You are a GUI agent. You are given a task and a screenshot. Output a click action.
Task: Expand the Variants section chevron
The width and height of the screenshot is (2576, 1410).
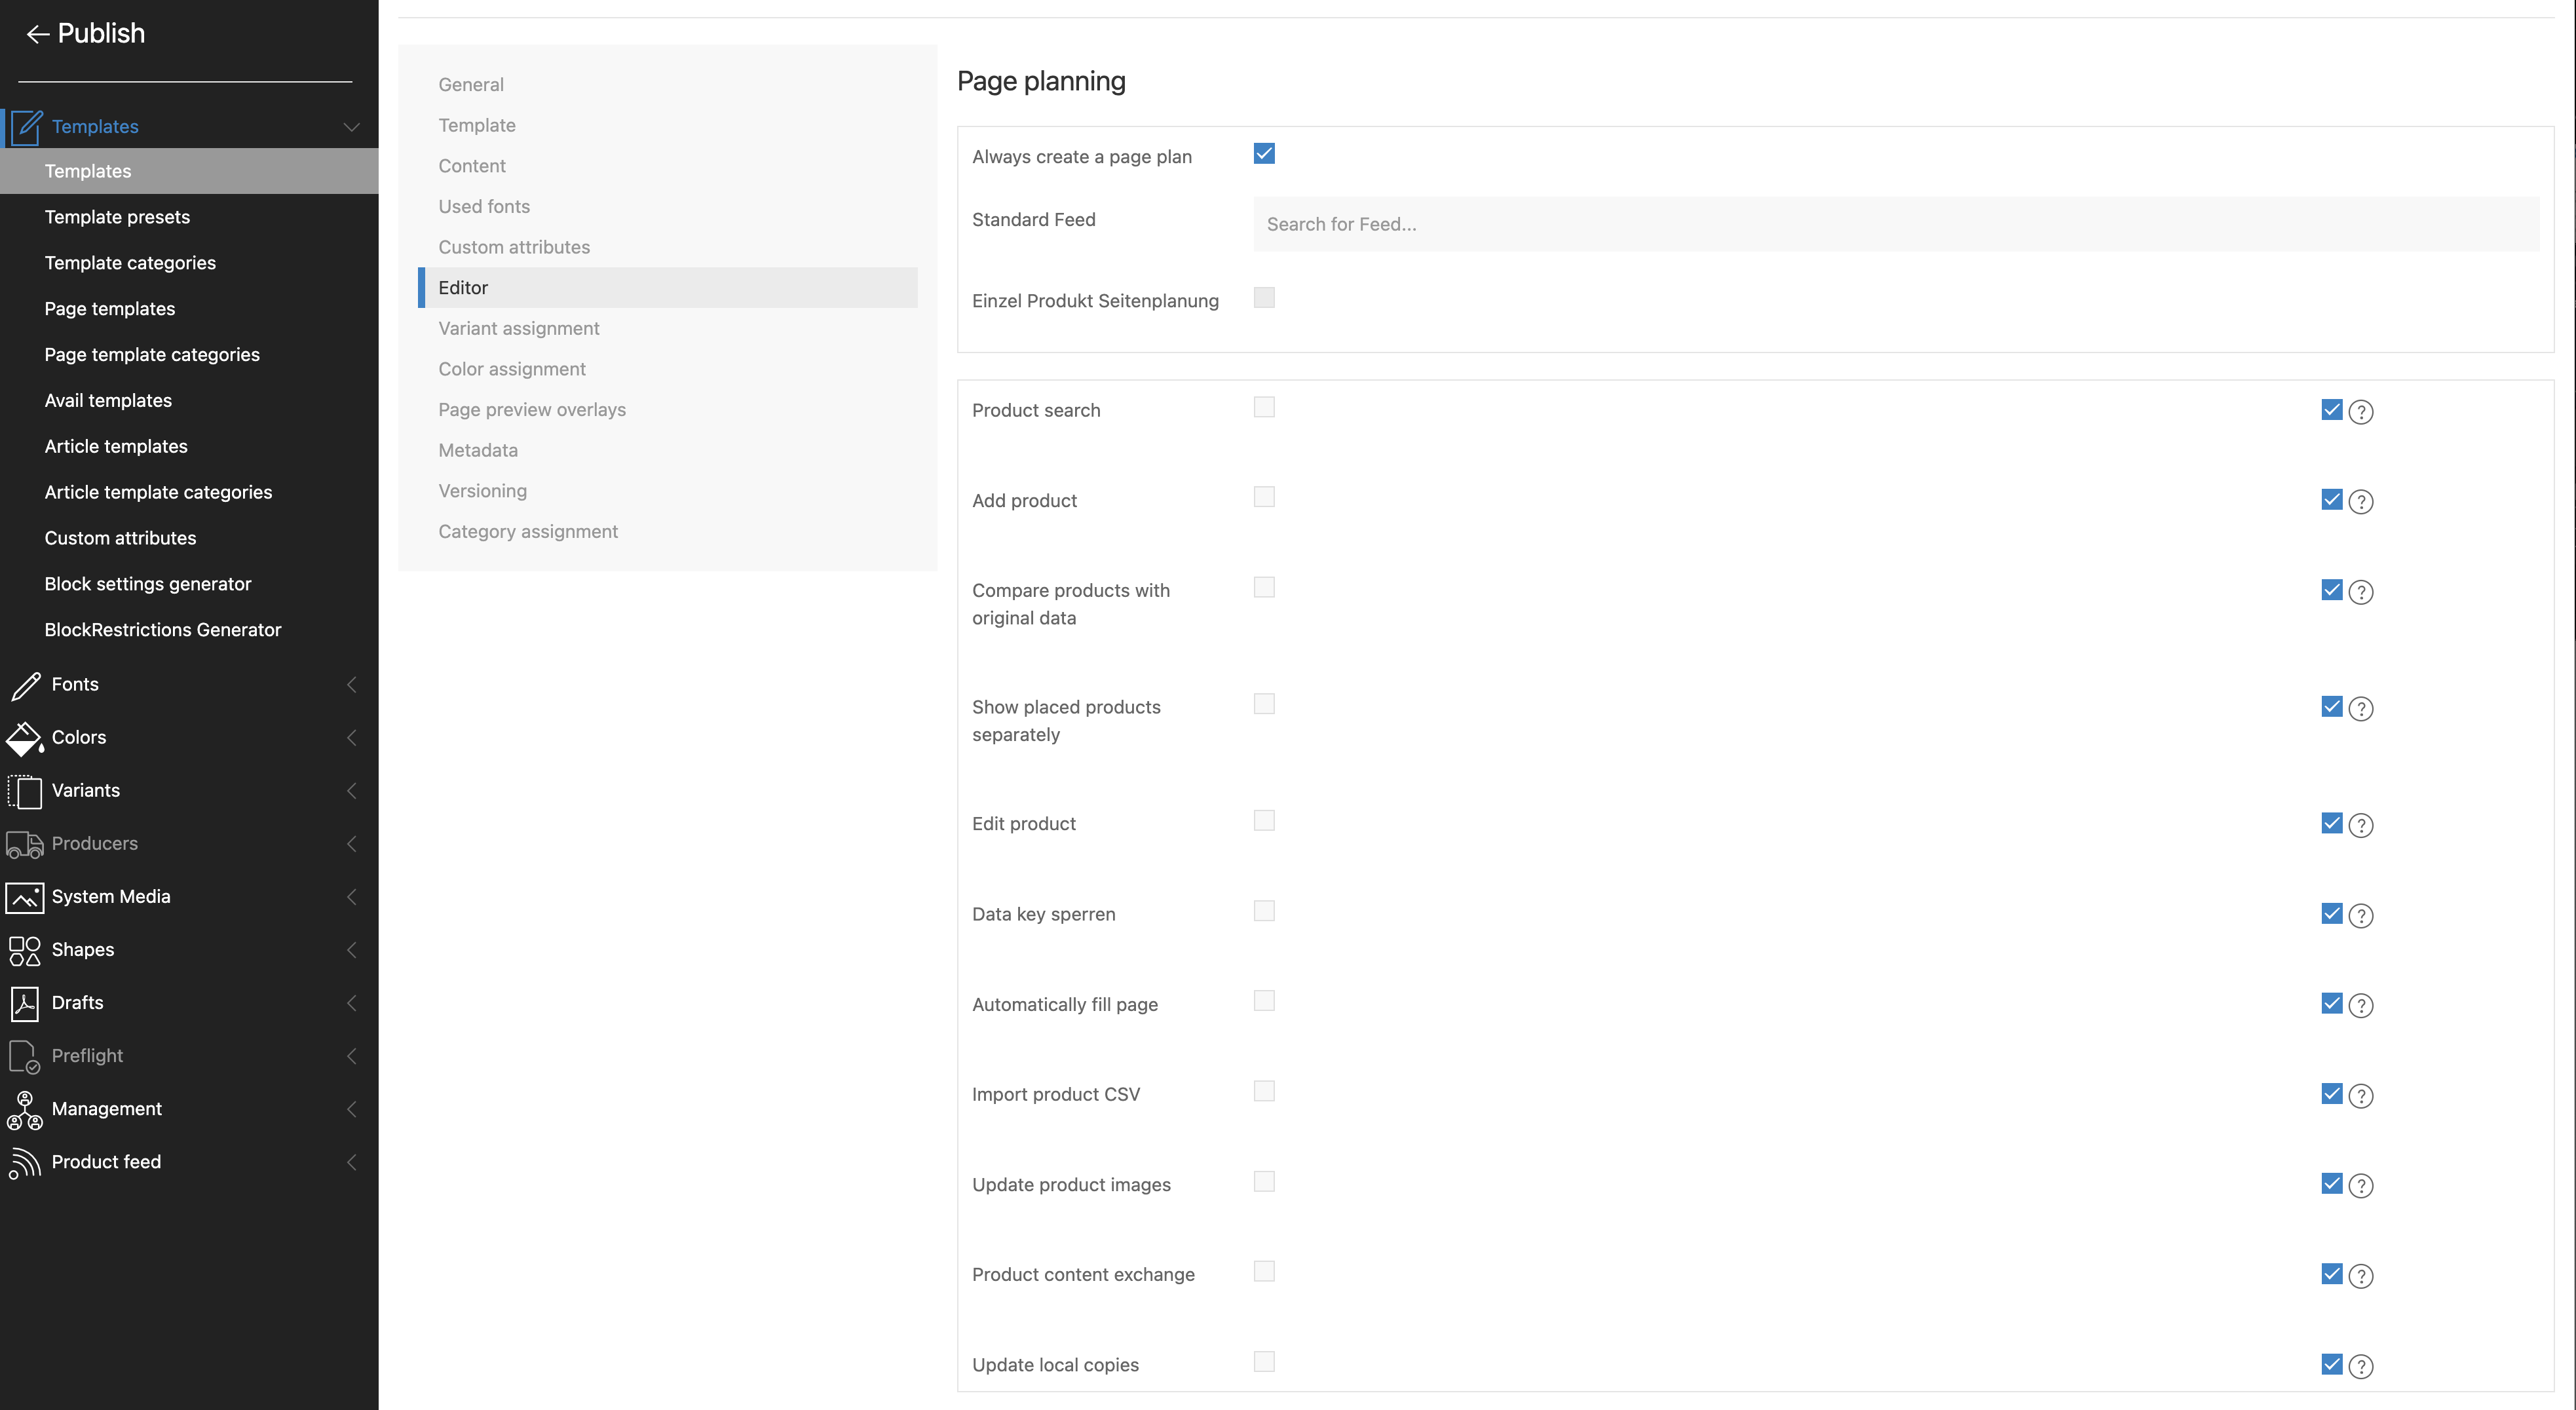coord(351,791)
